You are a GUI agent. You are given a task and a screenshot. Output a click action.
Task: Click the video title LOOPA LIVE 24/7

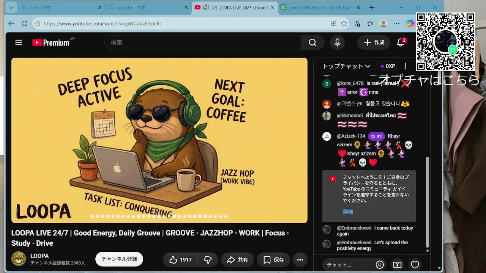(x=150, y=238)
